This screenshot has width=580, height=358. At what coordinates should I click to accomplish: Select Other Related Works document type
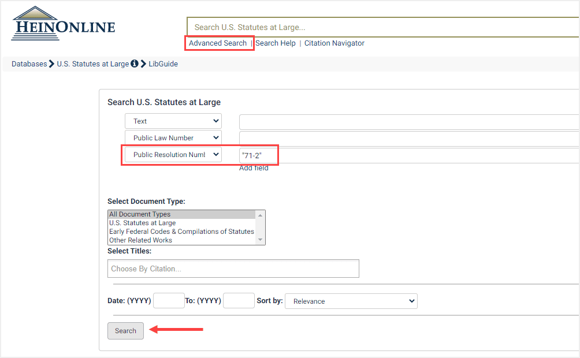pyautogui.click(x=181, y=240)
